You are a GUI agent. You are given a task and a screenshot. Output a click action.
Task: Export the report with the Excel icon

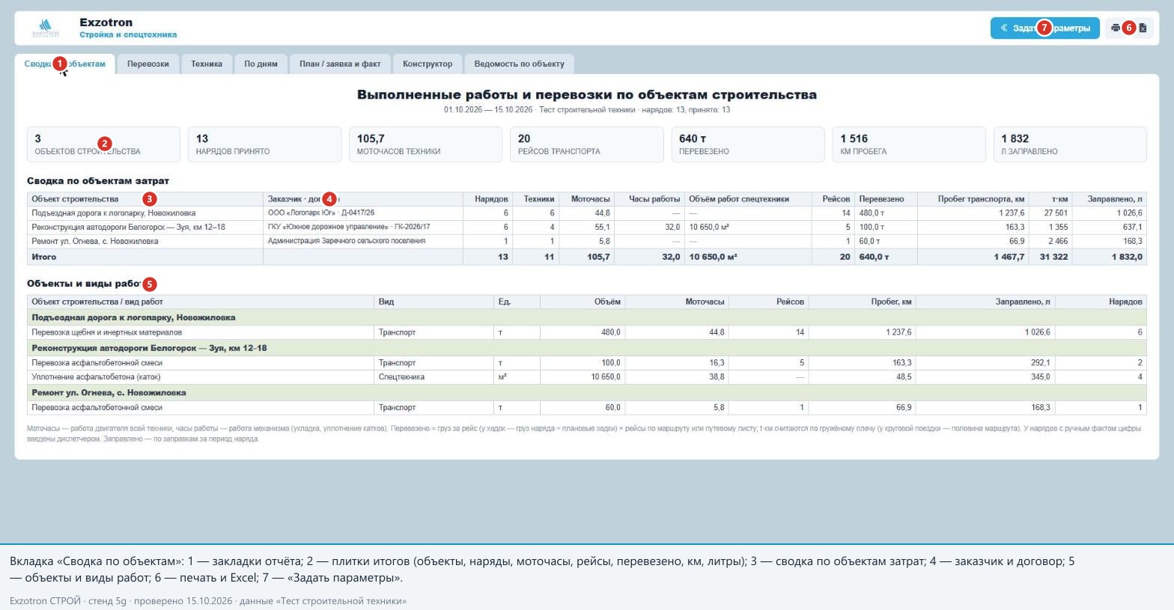1143,28
